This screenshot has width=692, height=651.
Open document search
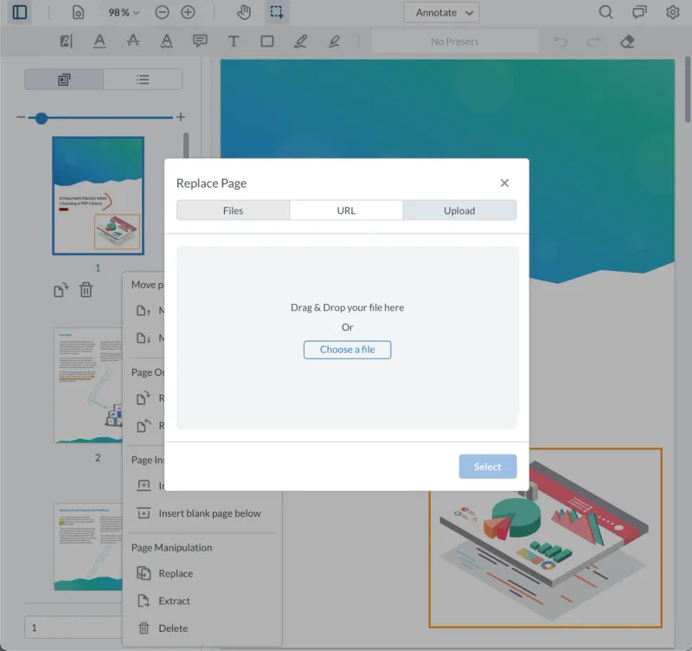604,12
